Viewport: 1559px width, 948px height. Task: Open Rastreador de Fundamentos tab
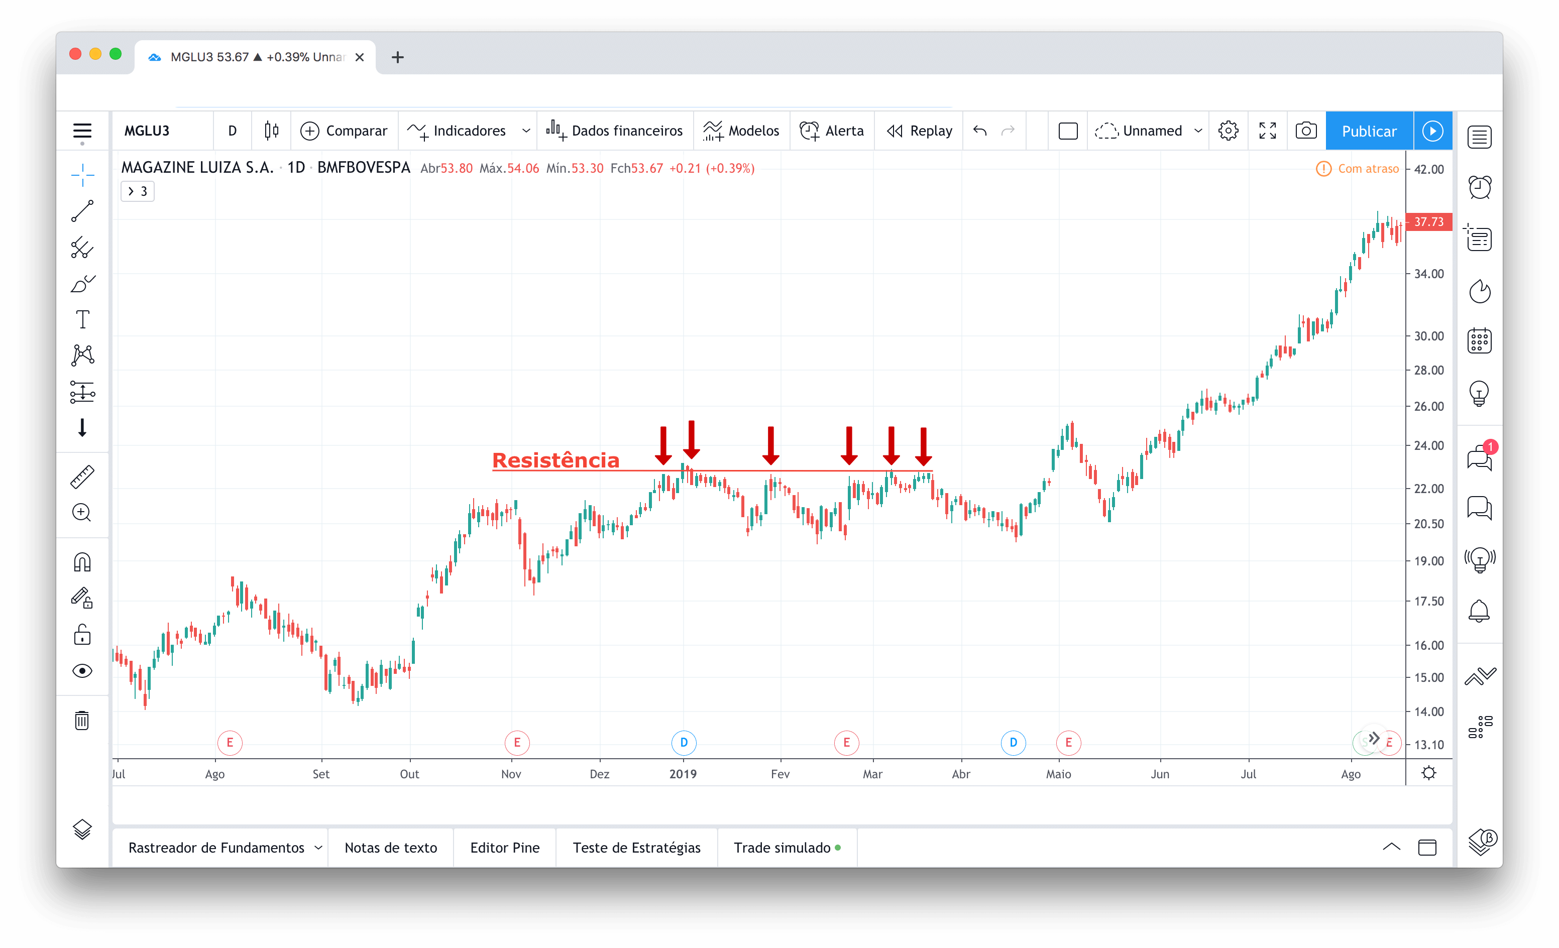[216, 848]
